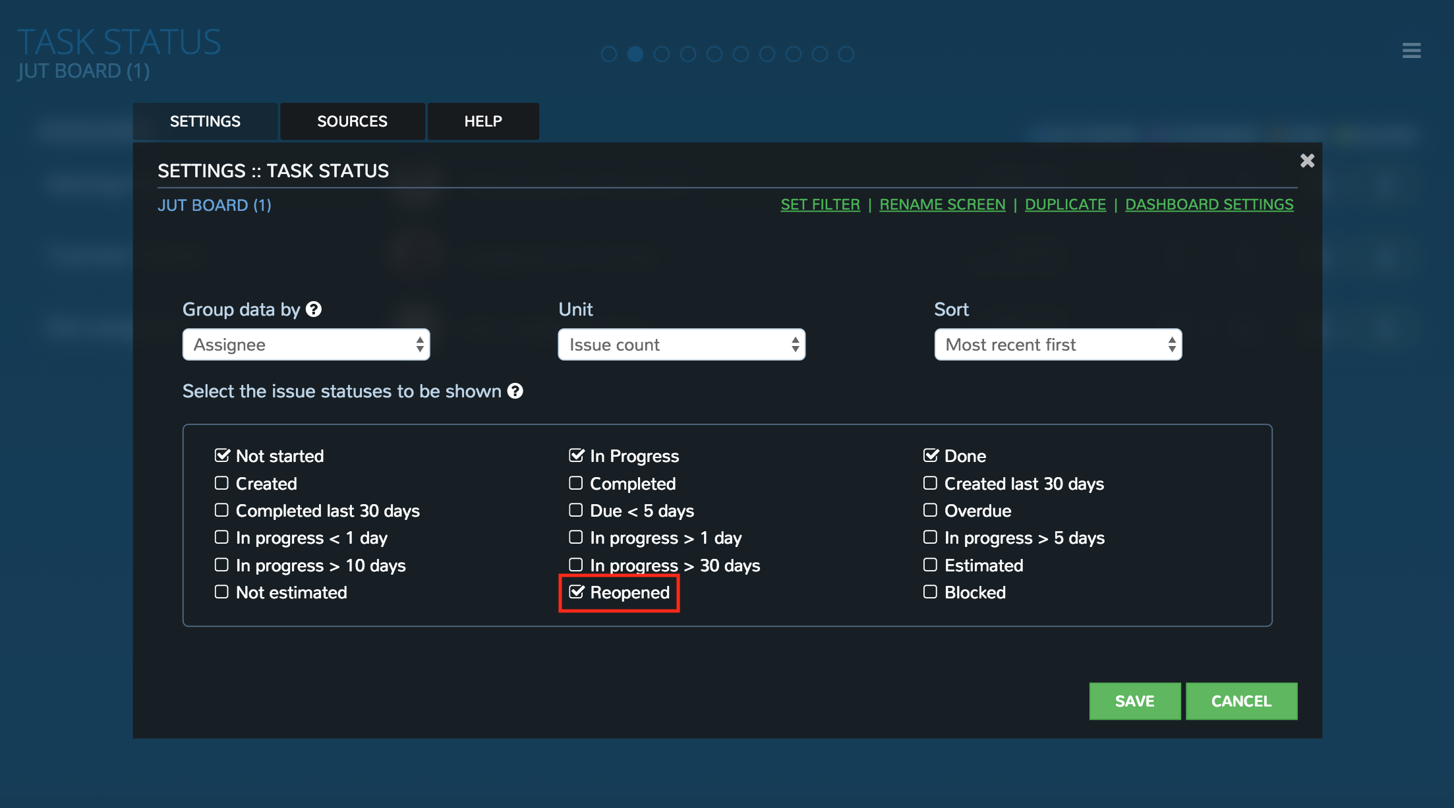The width and height of the screenshot is (1454, 808).
Task: Enable the Created status checkbox
Action: (221, 483)
